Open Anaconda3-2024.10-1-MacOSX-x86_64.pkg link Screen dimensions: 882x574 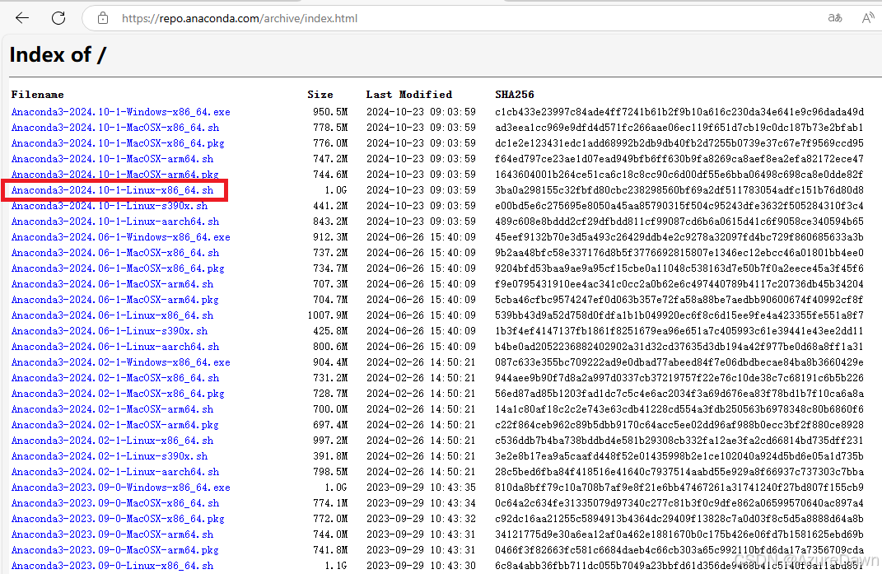click(x=118, y=143)
